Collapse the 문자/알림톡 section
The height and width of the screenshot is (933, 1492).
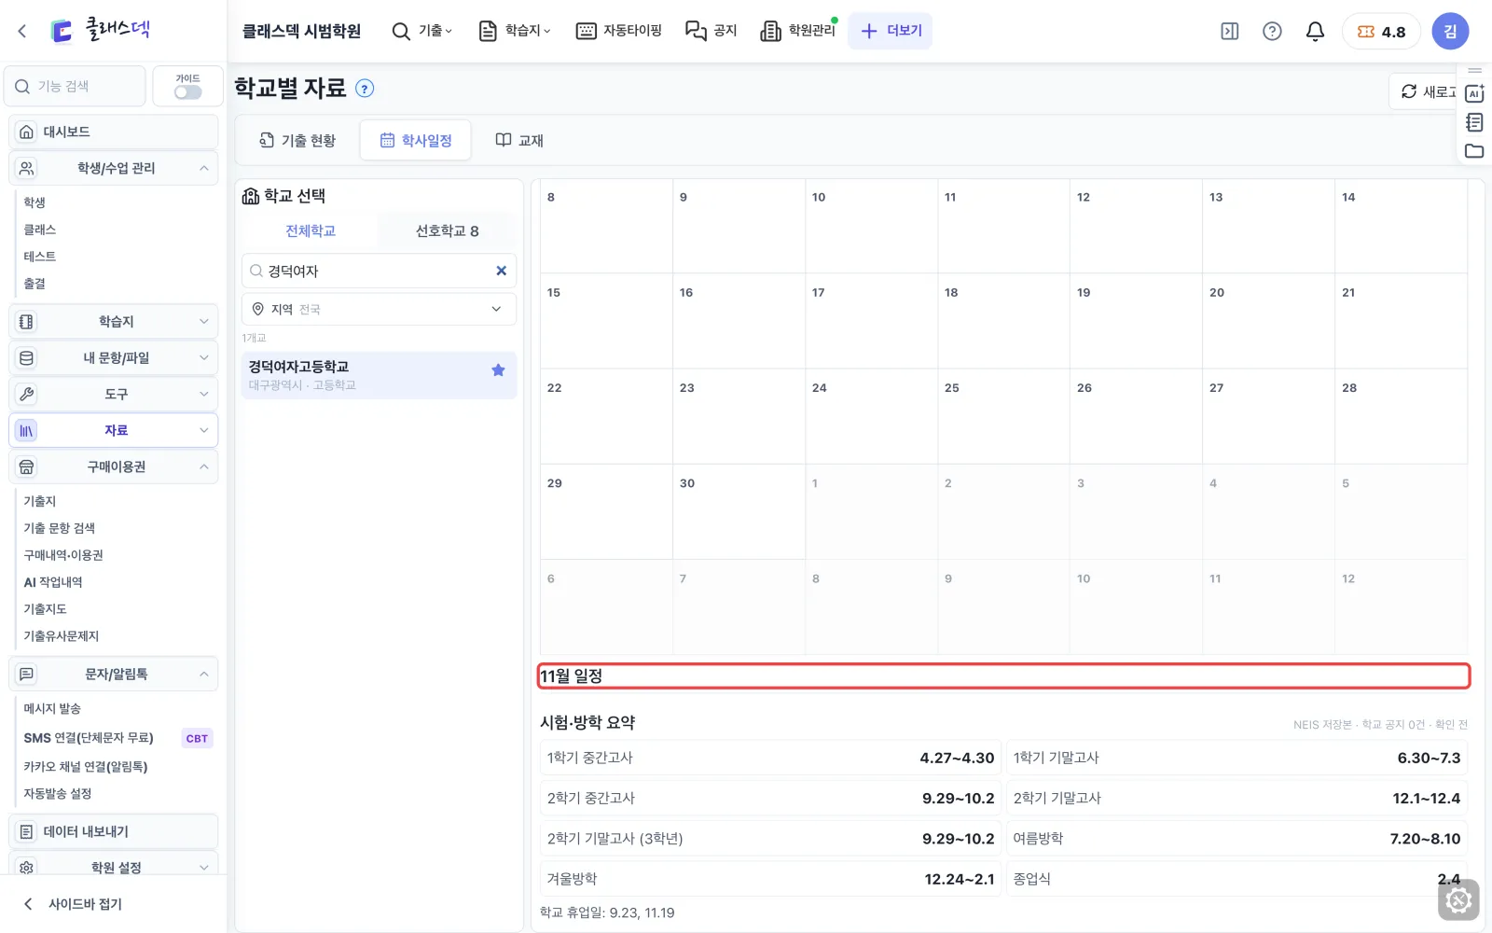(114, 674)
